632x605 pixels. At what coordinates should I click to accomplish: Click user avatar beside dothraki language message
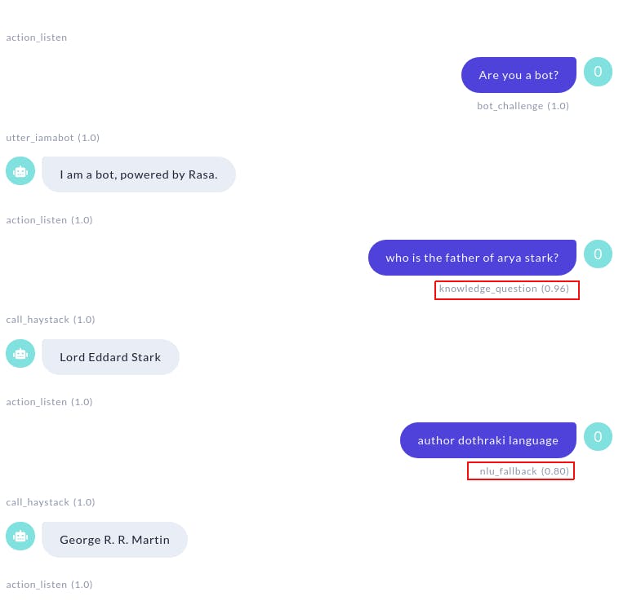(598, 436)
